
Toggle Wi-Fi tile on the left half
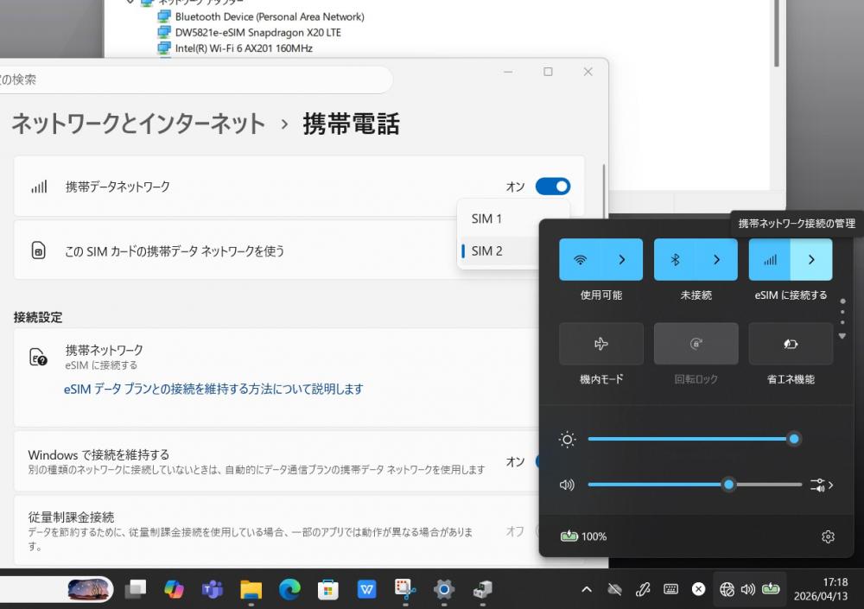(x=581, y=259)
